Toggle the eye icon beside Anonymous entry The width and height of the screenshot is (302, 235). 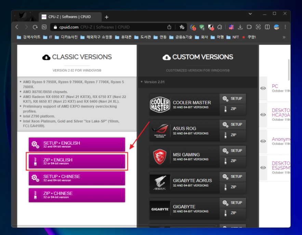point(263,141)
